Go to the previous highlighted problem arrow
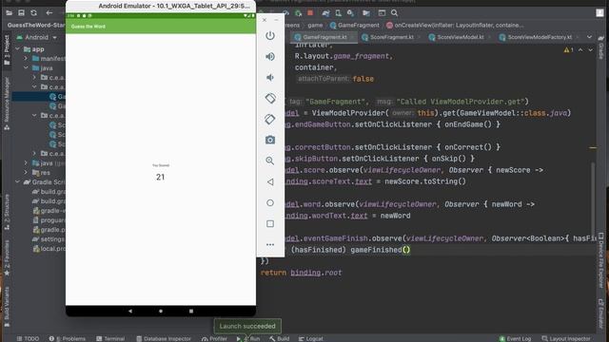This screenshot has width=609, height=342. pos(580,50)
